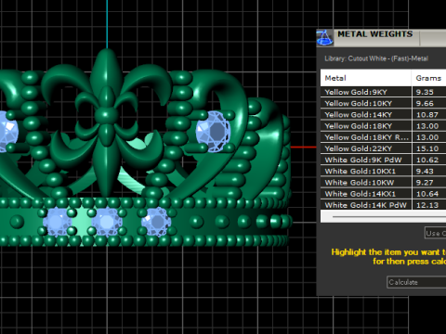Select the Yellow Gold:14KY row
Image resolution: width=446 pixels, height=334 pixels.
[383, 115]
